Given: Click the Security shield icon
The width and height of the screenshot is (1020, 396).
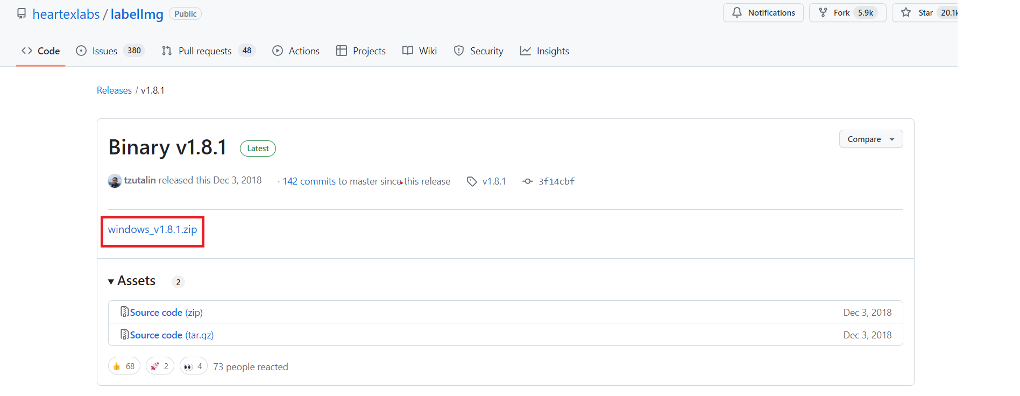Looking at the screenshot, I should (x=459, y=51).
